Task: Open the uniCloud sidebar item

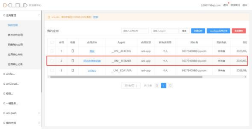Action: pyautogui.click(x=11, y=84)
